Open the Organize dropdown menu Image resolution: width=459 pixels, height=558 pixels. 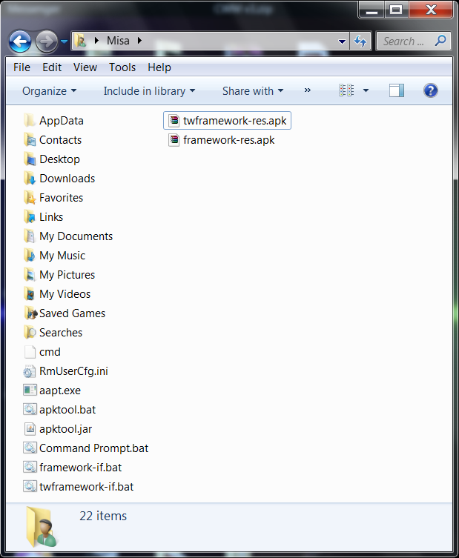click(x=49, y=90)
